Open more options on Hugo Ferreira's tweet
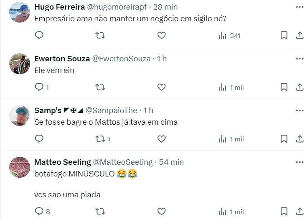Viewport: 305px width, 219px height. point(300,7)
